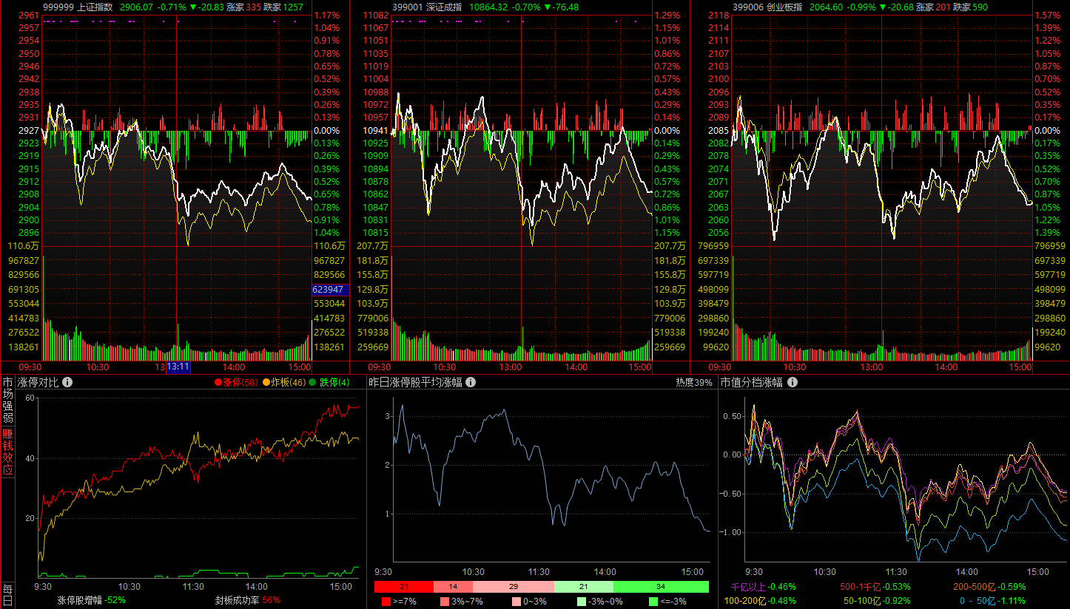Screen dimensions: 1070x609
Task: Click the 热度39% label
Action: 694,382
